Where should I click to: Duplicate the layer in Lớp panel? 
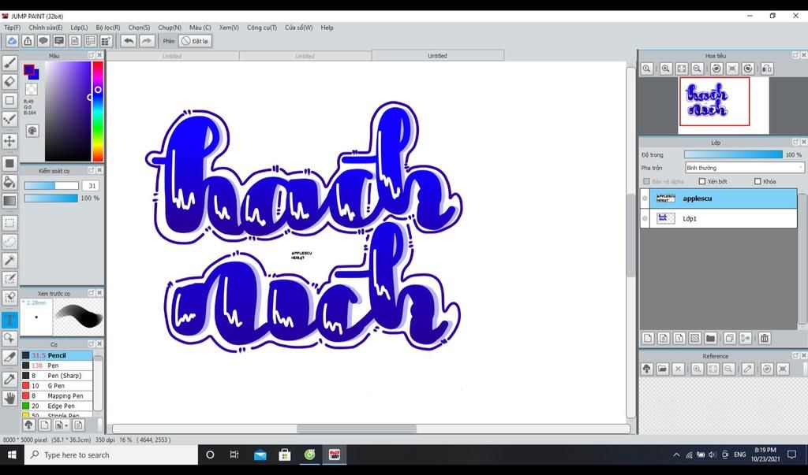[730, 338]
